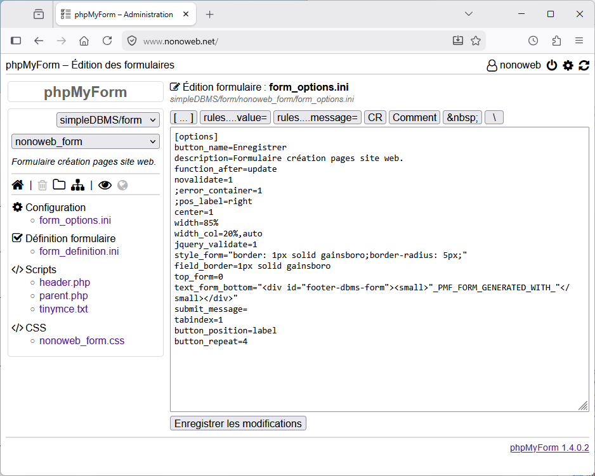
Task: Open list all tabs chevron
Action: click(x=469, y=14)
